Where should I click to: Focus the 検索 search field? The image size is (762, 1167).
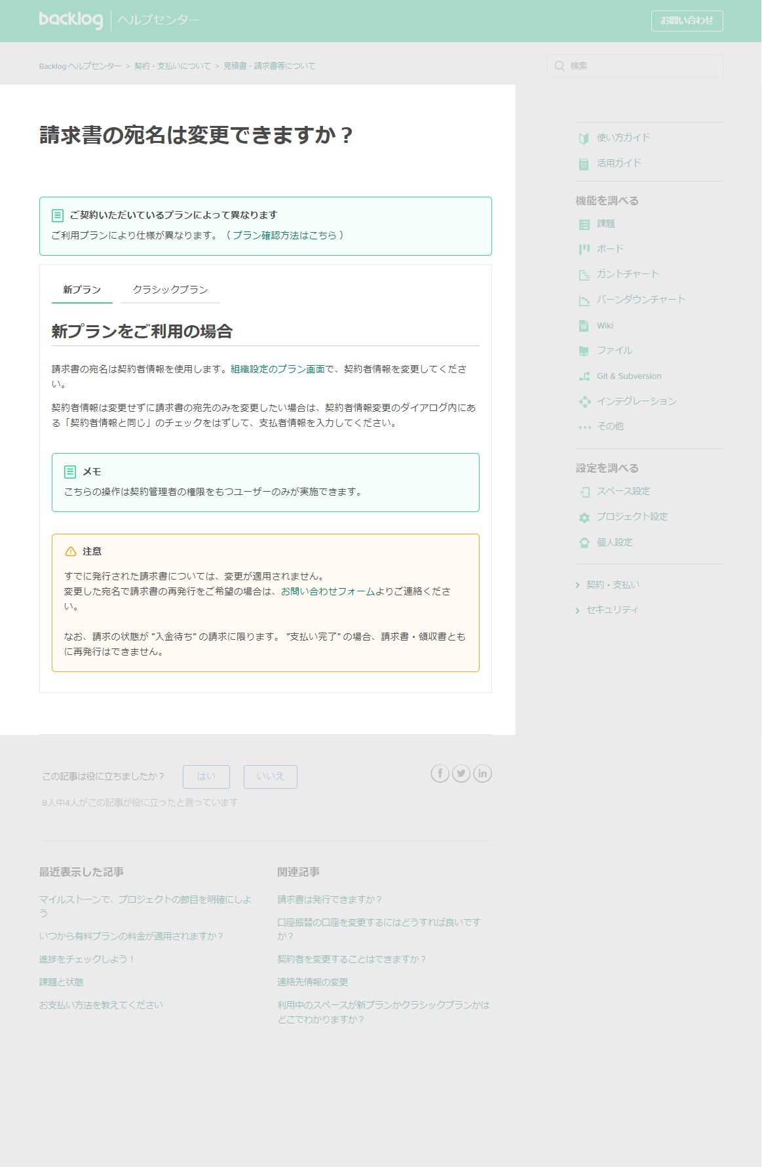[634, 66]
